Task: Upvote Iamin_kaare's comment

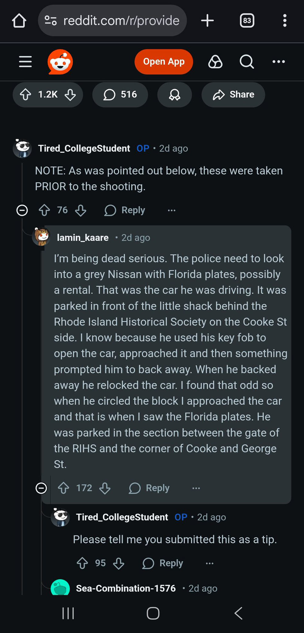Action: click(64, 488)
